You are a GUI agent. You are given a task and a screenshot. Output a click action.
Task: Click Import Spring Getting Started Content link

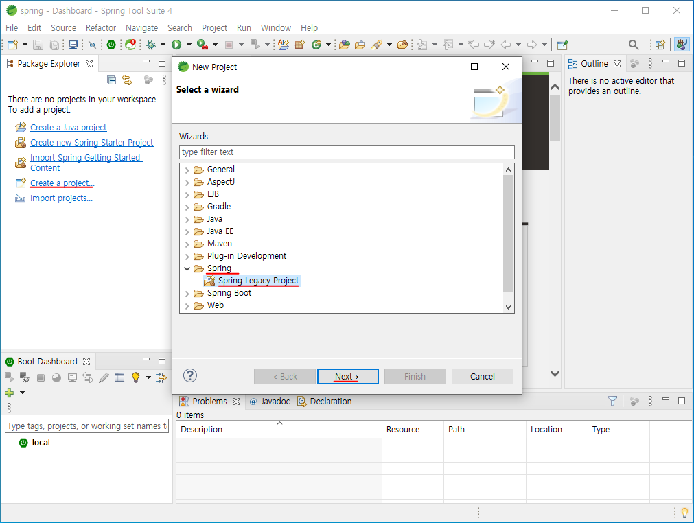86,163
